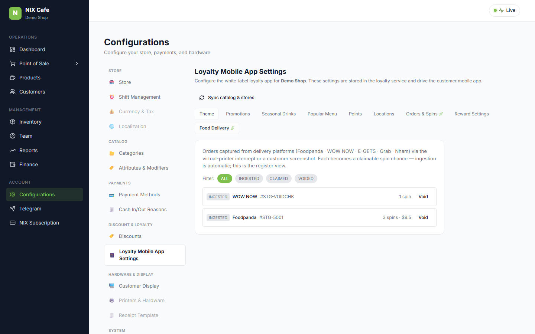The height and width of the screenshot is (334, 535).
Task: Click the '#STG-VOIDCHK' order ID
Action: coord(277,197)
